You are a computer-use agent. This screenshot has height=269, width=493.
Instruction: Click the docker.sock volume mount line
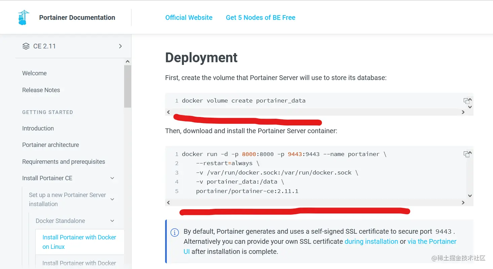click(277, 173)
